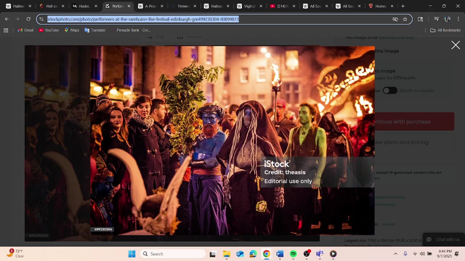Image resolution: width=465 pixels, height=261 pixels.
Task: Open the Gmail bookmark
Action: point(25,30)
